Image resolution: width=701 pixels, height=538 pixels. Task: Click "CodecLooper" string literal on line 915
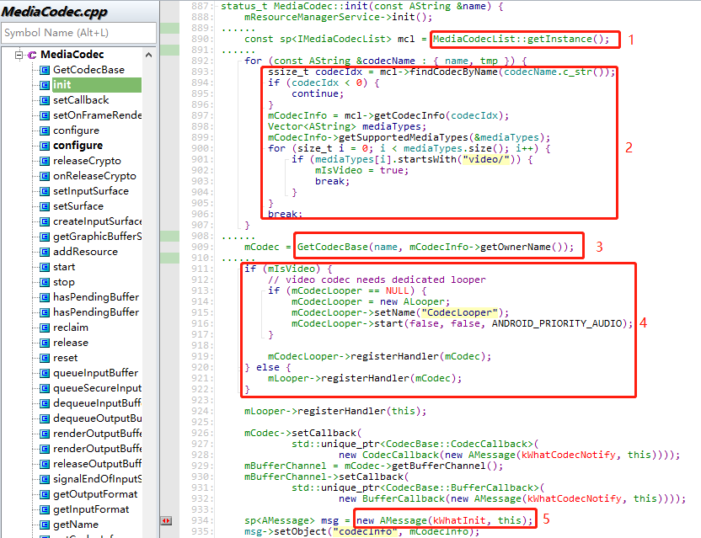pos(459,312)
